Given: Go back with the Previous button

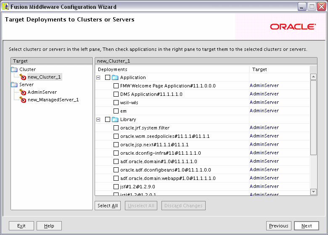Looking at the screenshot, I should coord(279,226).
